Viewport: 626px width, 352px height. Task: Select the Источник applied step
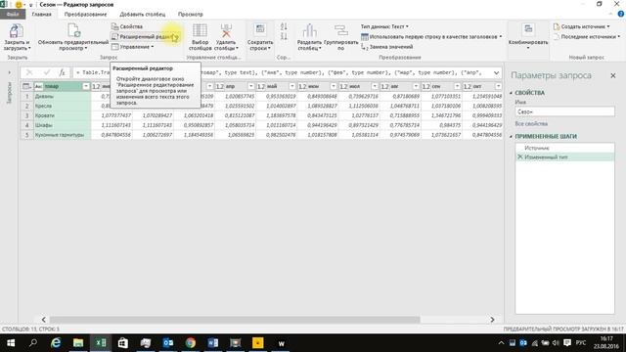564,148
